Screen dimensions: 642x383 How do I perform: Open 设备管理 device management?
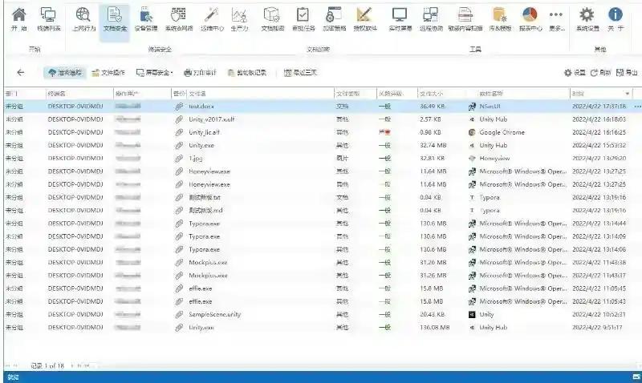click(x=145, y=19)
